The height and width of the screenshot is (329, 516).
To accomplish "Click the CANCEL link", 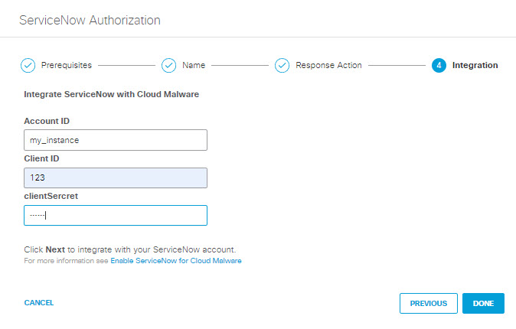I will point(39,303).
